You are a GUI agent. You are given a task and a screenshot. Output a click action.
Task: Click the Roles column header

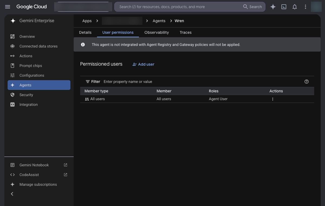pyautogui.click(x=214, y=91)
